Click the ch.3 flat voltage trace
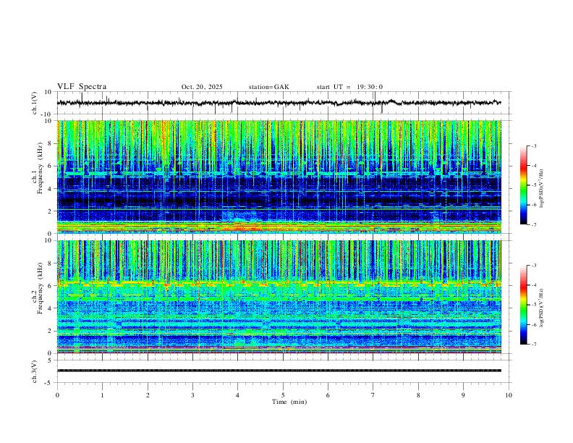 pyautogui.click(x=279, y=371)
